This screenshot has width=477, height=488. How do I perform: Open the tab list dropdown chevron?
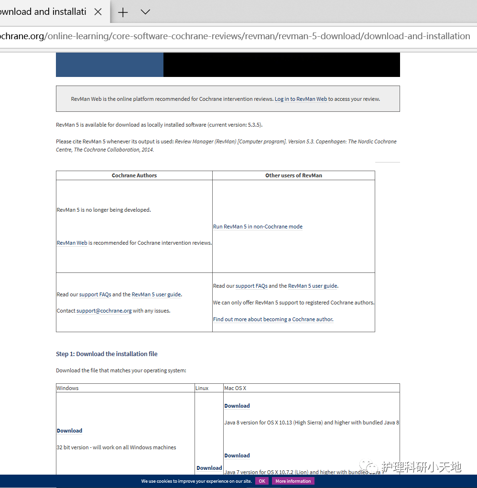(x=145, y=12)
